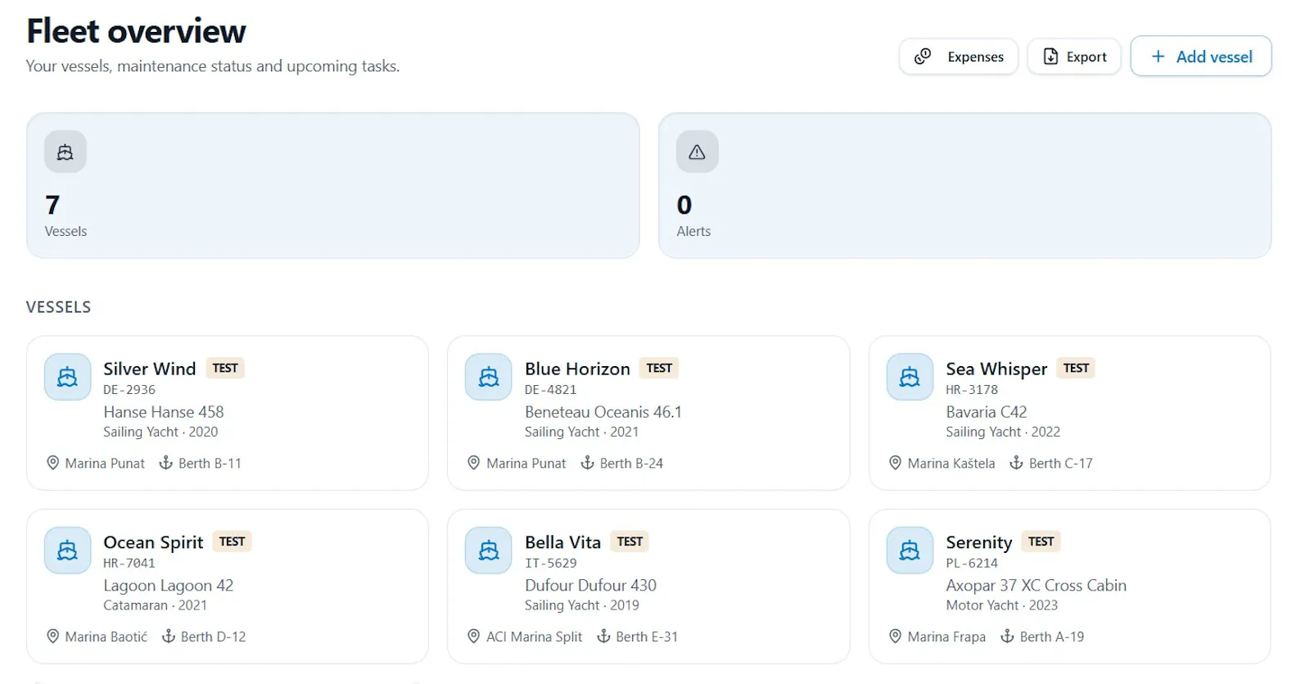1310x684 pixels.
Task: Click Motor Yacht · 2023 text
Action: 1001,605
